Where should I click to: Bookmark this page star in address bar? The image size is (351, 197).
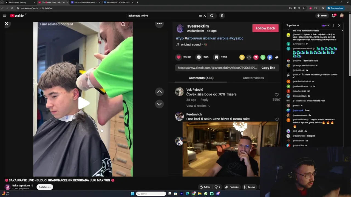pos(304,8)
